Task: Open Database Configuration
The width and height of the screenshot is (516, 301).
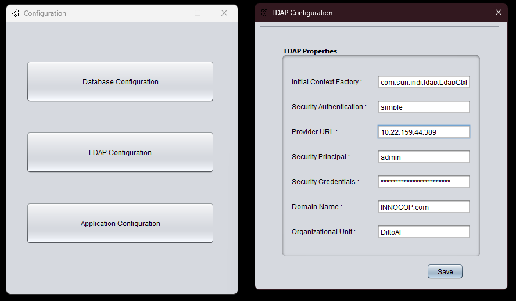Action: click(120, 81)
